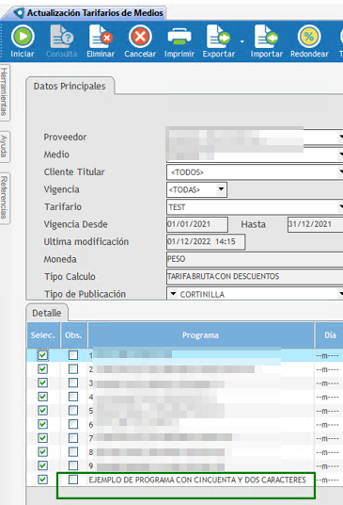Select the Datos Principales tab
This screenshot has height=505, width=343.
(x=70, y=87)
